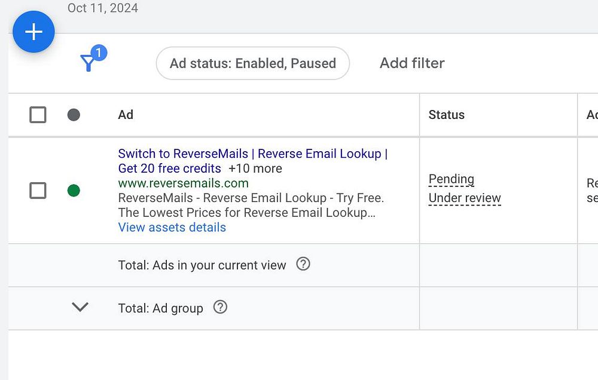The image size is (598, 380).
Task: Expand the Total: Ad group row chevron
Action: click(x=80, y=307)
